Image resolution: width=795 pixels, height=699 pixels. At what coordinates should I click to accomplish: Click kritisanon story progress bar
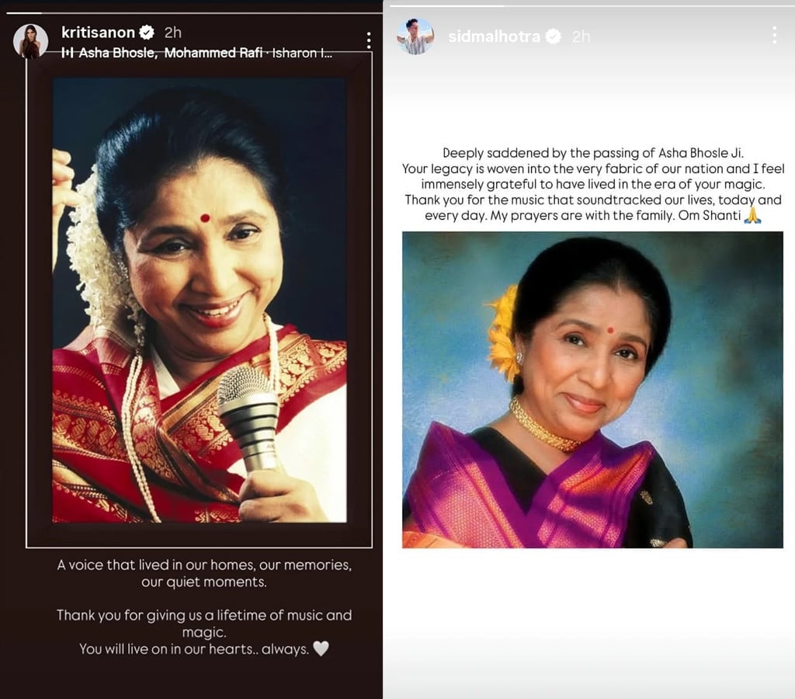(191, 12)
